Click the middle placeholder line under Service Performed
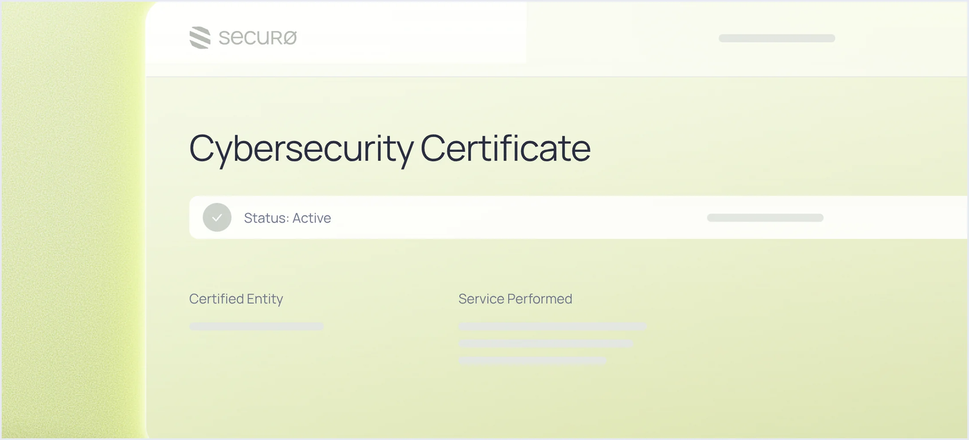This screenshot has height=440, width=969. click(x=546, y=344)
